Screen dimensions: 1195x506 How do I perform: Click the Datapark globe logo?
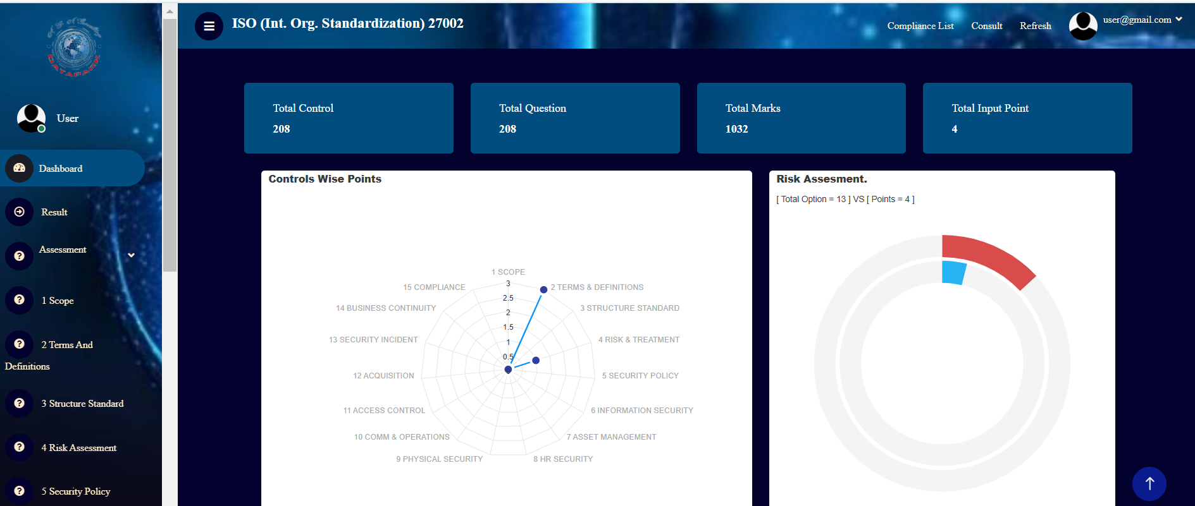point(74,47)
